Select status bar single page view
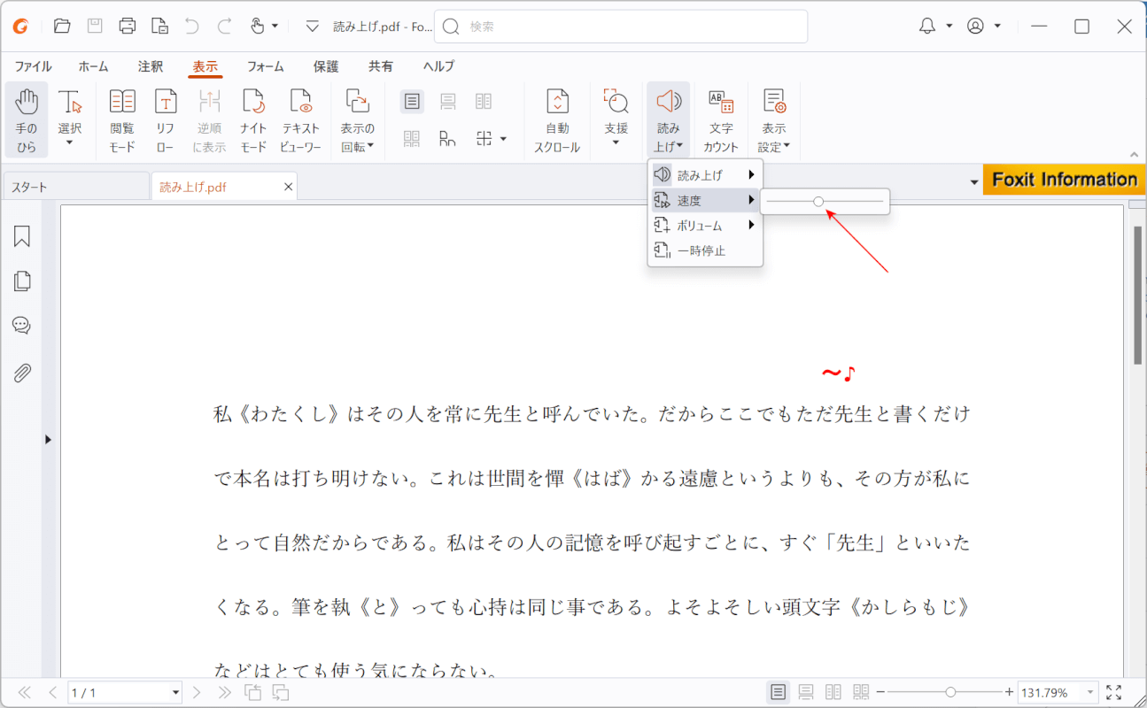 pyautogui.click(x=778, y=692)
